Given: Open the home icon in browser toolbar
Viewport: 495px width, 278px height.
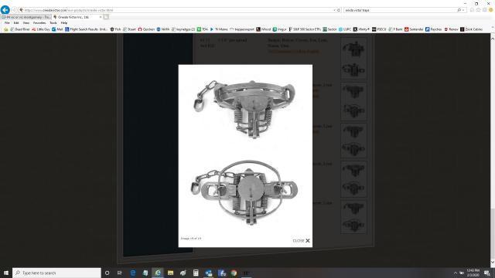Looking at the screenshot, I should (x=473, y=10).
